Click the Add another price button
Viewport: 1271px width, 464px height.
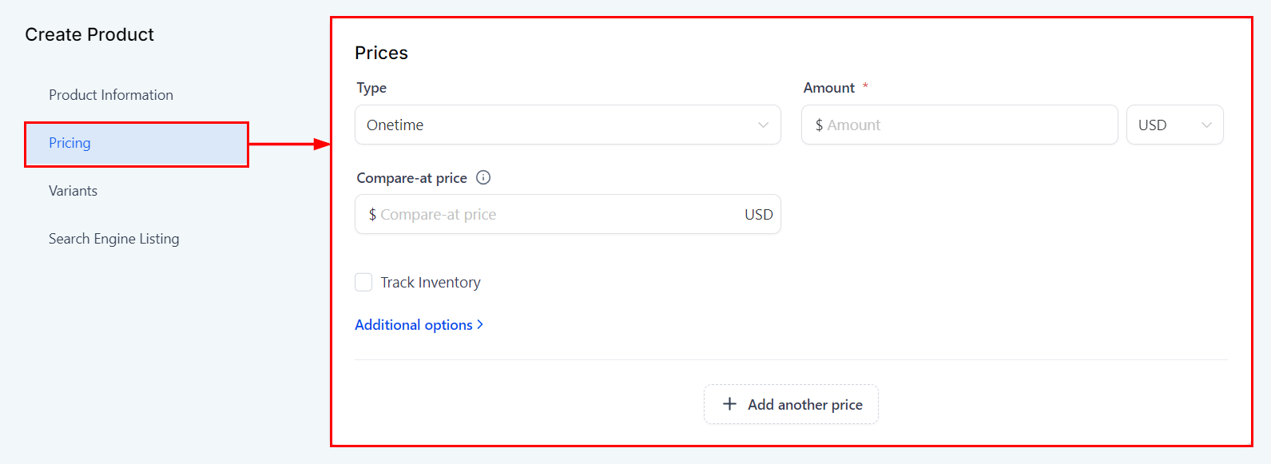[791, 404]
